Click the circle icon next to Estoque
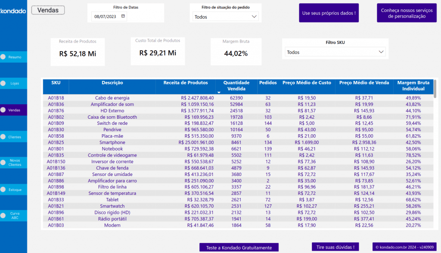This screenshot has height=253, width=441. (x=3, y=189)
